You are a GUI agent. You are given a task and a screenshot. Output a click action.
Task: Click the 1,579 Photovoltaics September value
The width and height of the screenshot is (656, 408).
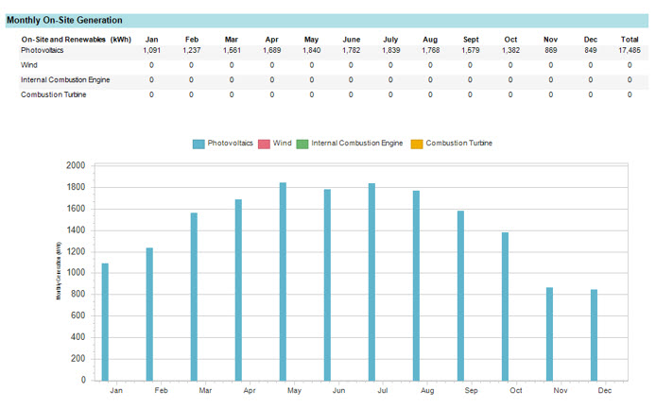[470, 50]
